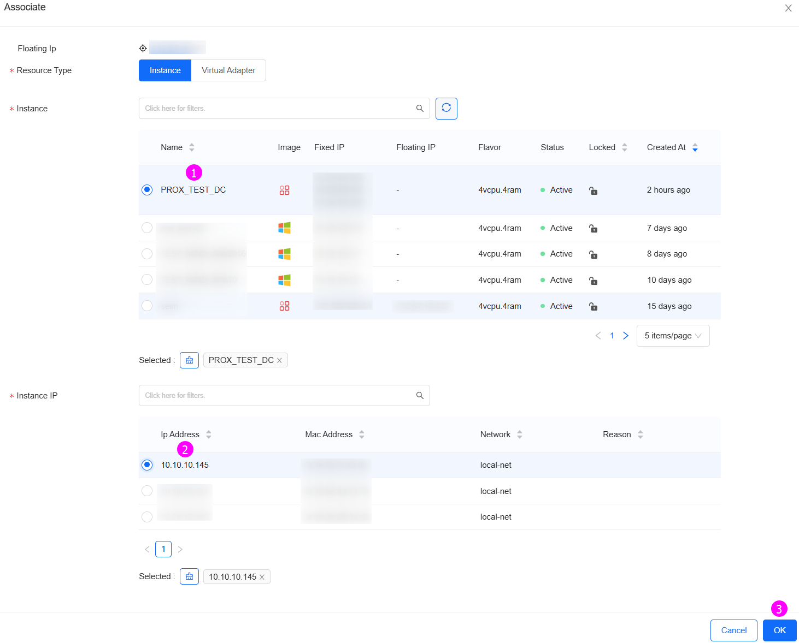Click the unlocked padlock in 15 days ago row
799x643 pixels.
593,306
